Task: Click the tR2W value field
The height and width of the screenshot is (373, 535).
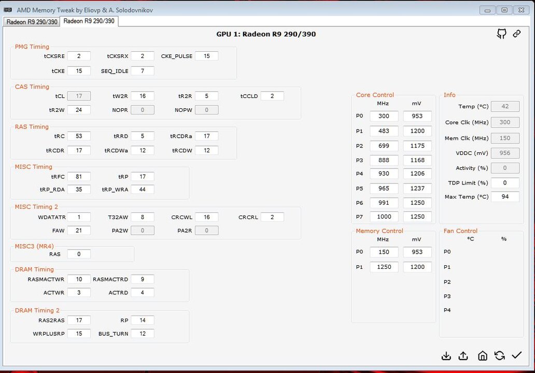Action: (79, 110)
